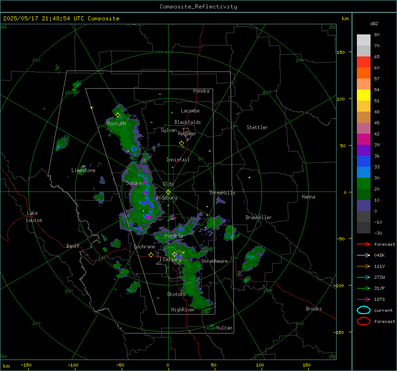Click the ThreeHills city label
Image resolution: width=397 pixels, height=371 pixels.
(x=222, y=193)
